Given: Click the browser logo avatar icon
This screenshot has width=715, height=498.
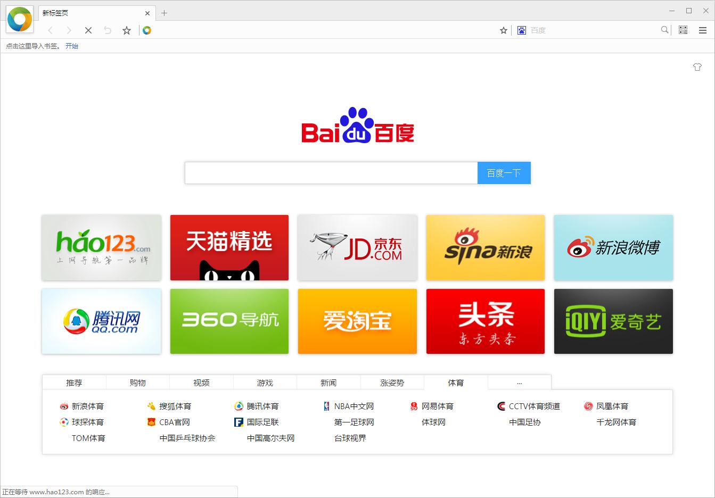Looking at the screenshot, I should click(x=20, y=20).
